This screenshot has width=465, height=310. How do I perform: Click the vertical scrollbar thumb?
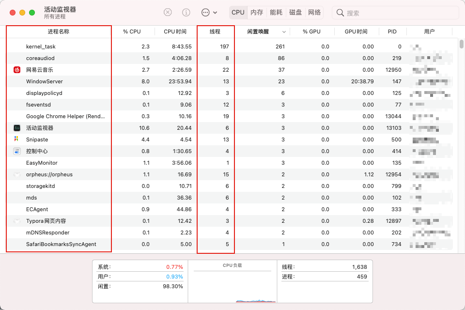462,44
